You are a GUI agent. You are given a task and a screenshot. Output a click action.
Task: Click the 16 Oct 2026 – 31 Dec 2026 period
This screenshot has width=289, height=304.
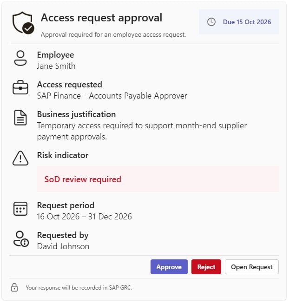[x=84, y=217]
